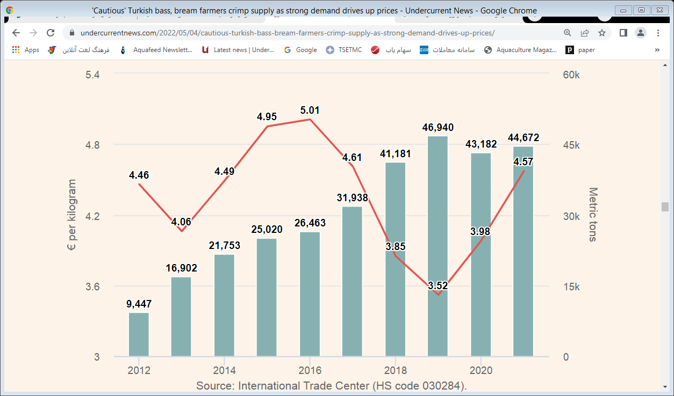Click the Metric tons axis title
Image resolution: width=674 pixels, height=396 pixels.
pos(593,215)
